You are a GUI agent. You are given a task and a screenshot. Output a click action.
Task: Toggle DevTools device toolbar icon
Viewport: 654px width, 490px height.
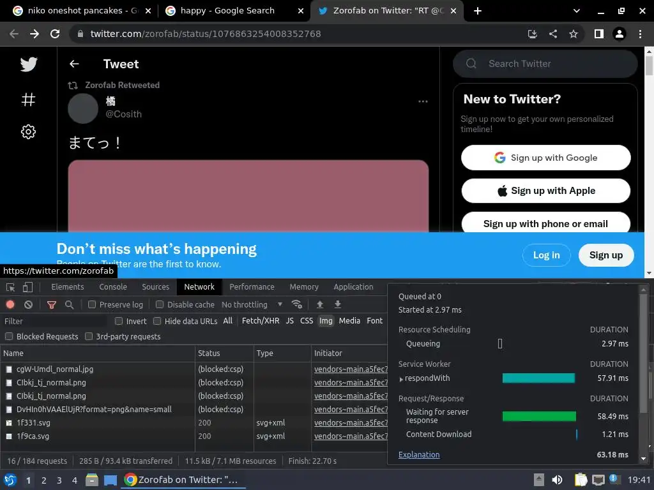point(27,287)
